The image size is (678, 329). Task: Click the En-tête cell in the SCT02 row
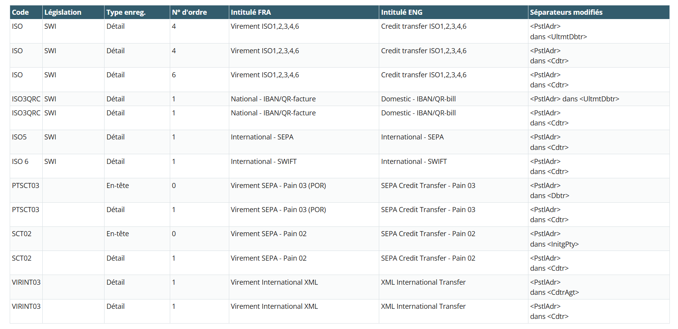[x=118, y=234]
